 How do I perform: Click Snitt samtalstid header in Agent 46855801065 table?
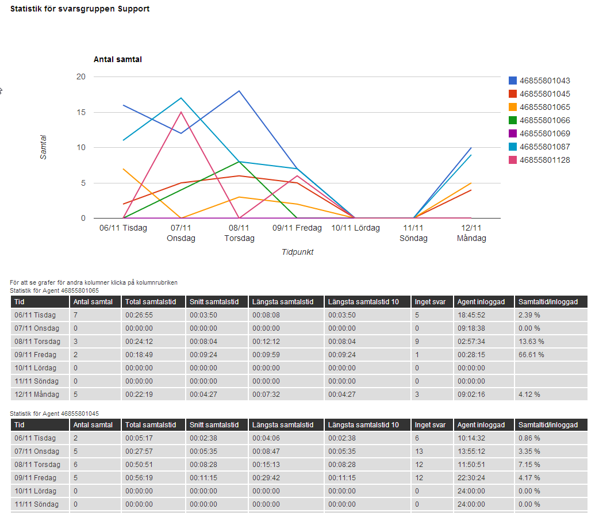pos(217,301)
